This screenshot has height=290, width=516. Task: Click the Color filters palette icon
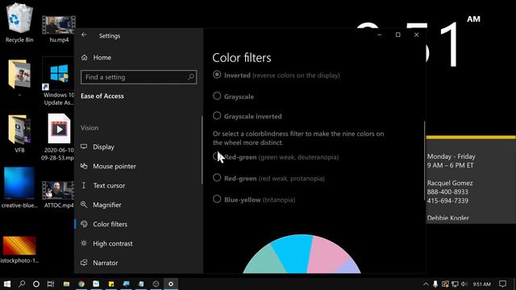pyautogui.click(x=84, y=224)
